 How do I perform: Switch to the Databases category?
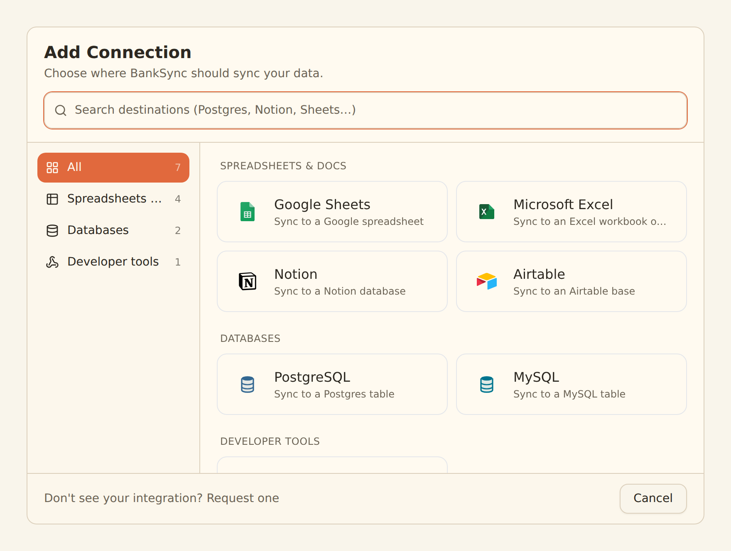pos(113,231)
